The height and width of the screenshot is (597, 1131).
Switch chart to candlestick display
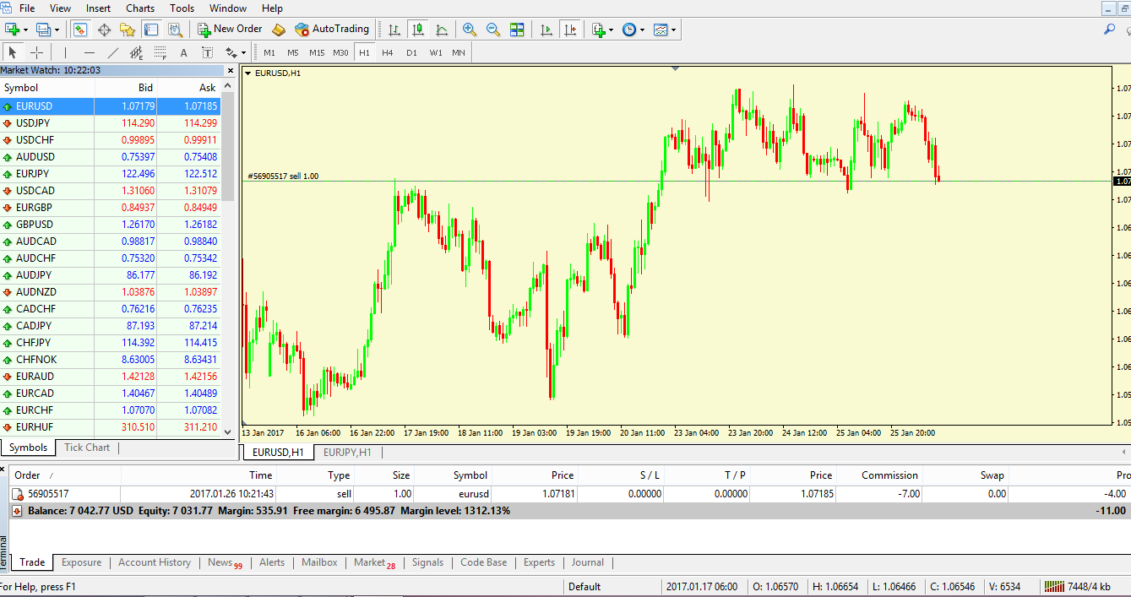point(417,29)
